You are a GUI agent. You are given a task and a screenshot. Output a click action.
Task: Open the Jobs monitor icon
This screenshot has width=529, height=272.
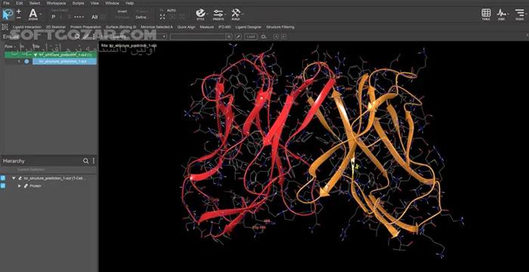[x=501, y=14]
